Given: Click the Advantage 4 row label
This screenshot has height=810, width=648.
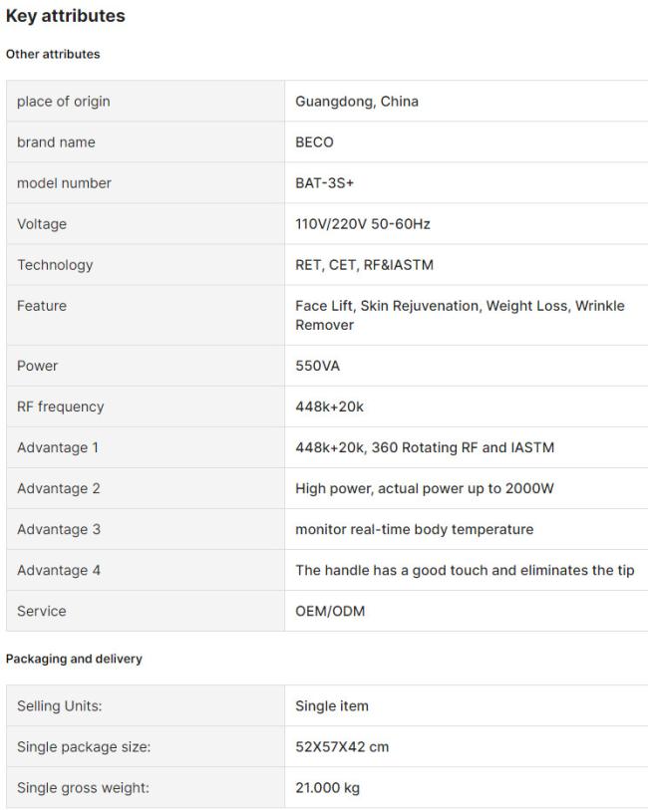Looking at the screenshot, I should coord(59,570).
